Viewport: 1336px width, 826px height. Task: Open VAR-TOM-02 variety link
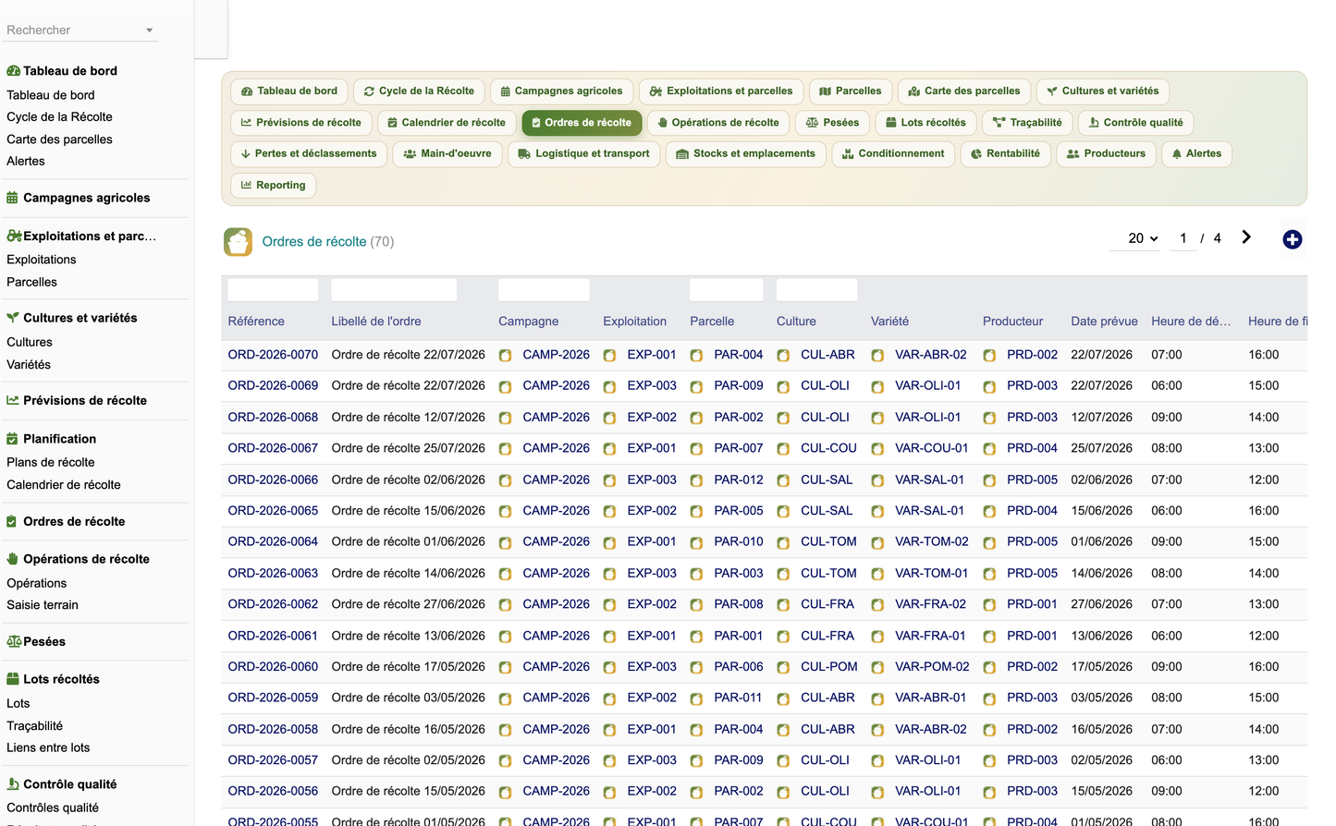pos(932,541)
